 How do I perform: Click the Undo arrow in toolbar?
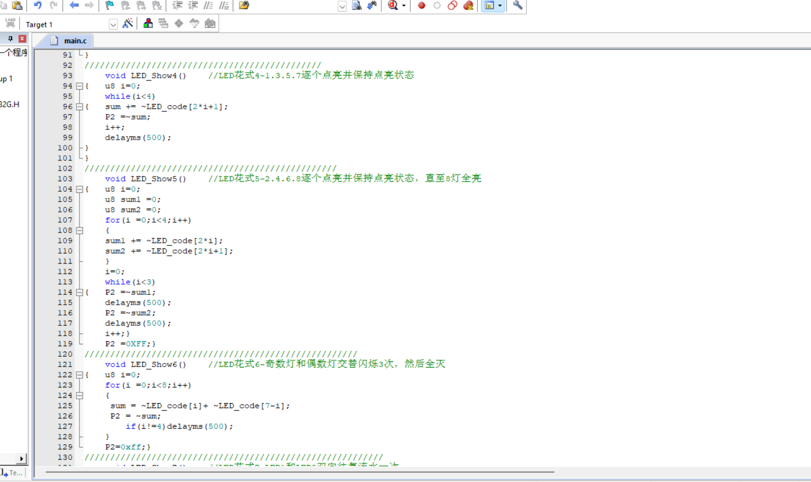tap(38, 5)
